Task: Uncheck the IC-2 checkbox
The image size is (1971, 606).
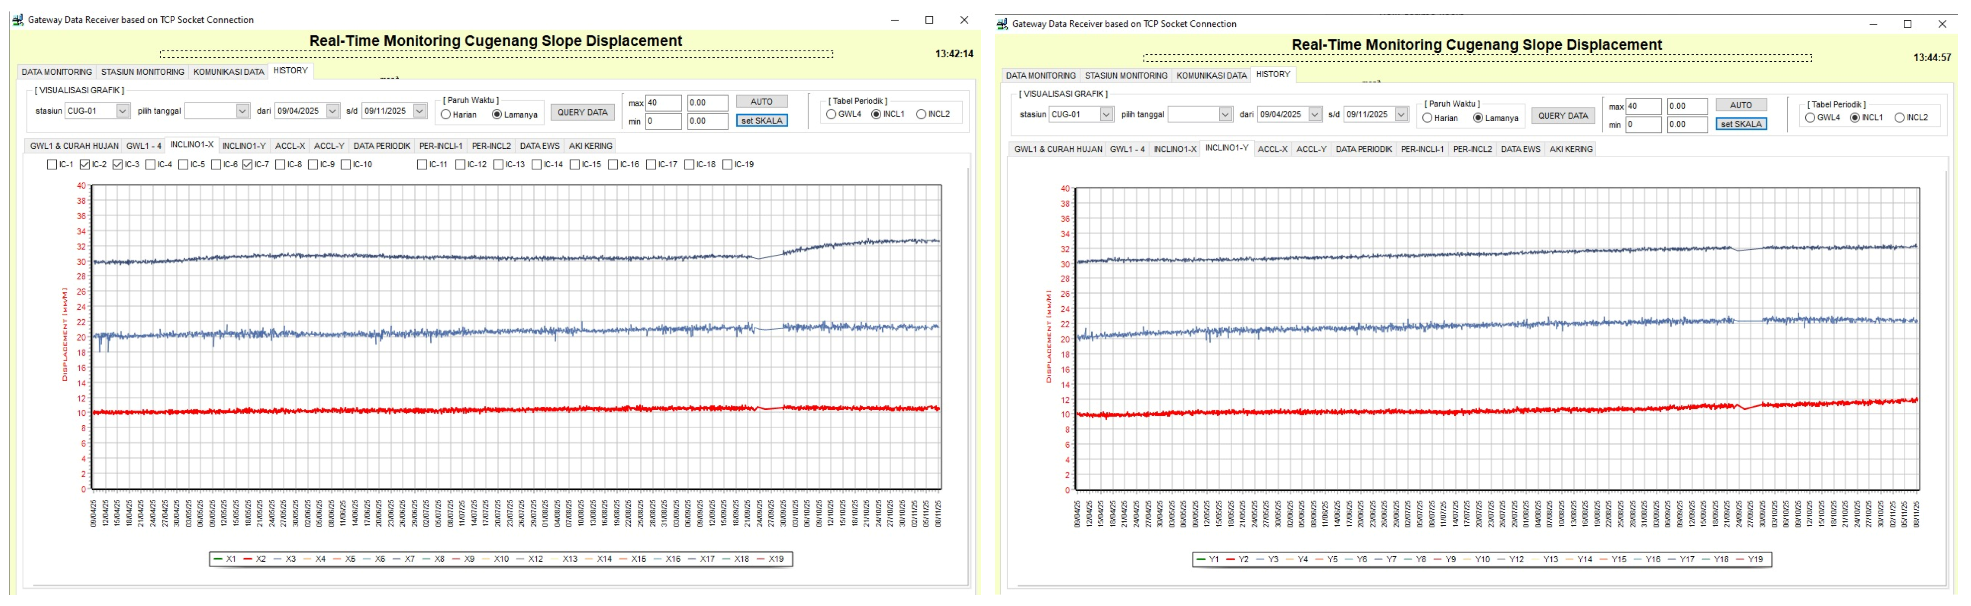Action: [x=85, y=164]
